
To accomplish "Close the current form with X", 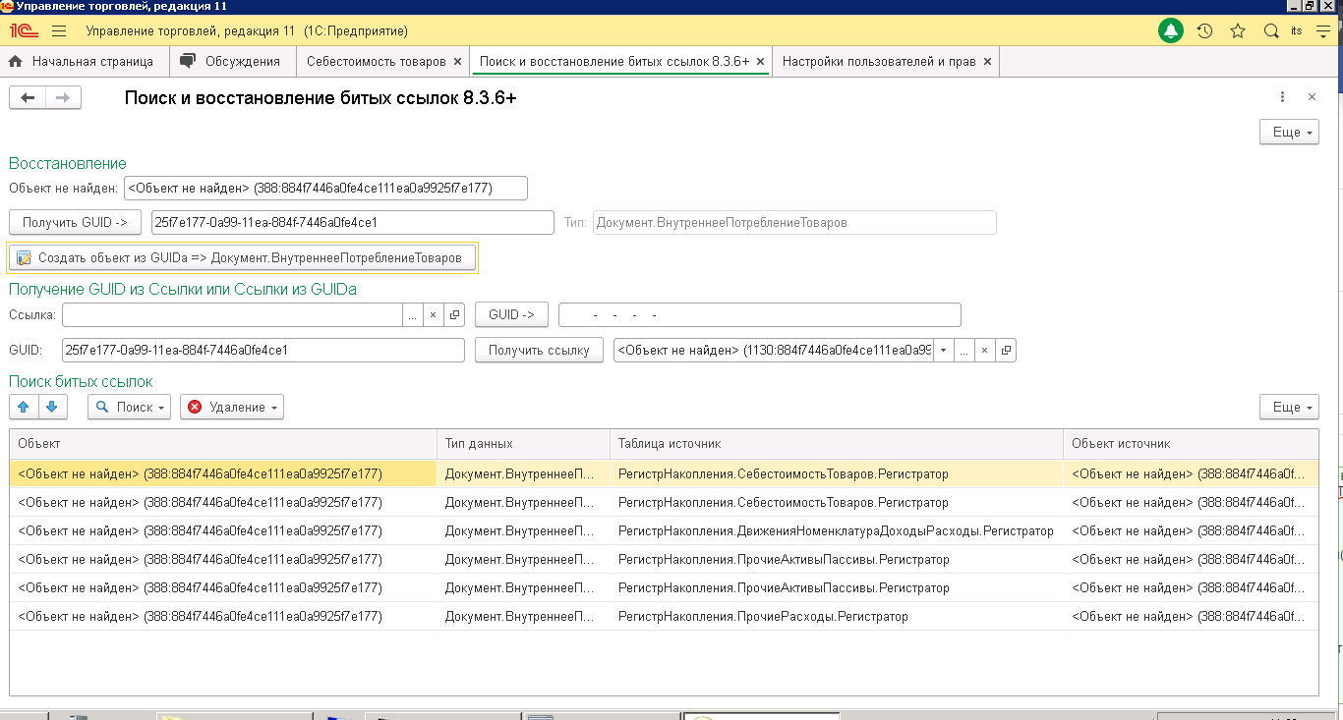I will (x=1312, y=97).
